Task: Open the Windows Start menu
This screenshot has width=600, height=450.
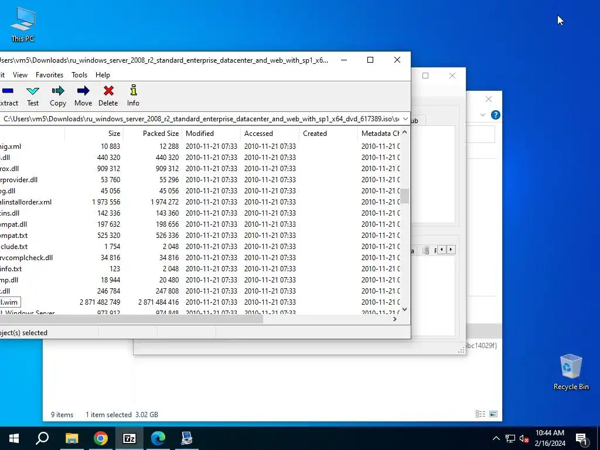Action: [x=14, y=438]
